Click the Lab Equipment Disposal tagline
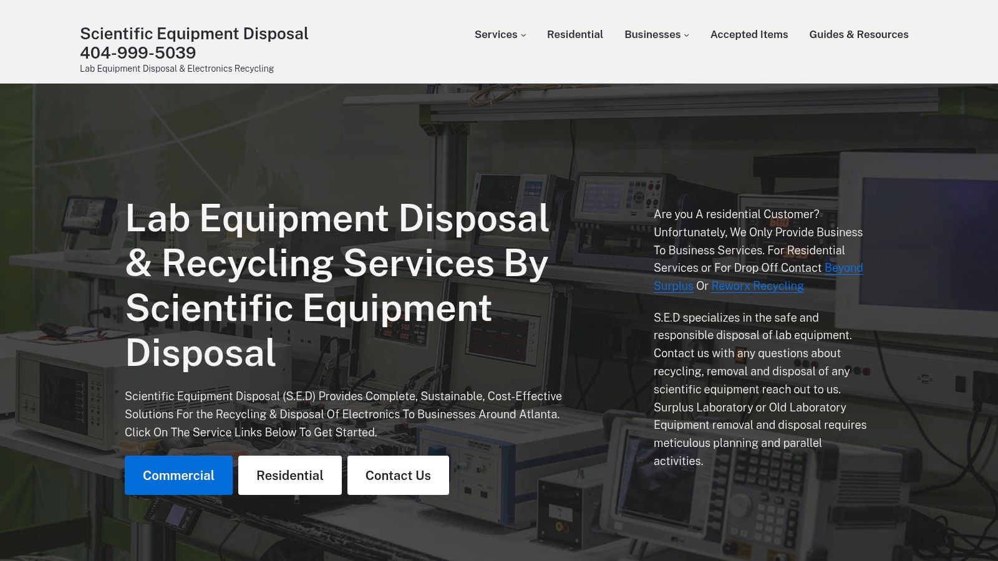998x561 pixels. (x=177, y=69)
